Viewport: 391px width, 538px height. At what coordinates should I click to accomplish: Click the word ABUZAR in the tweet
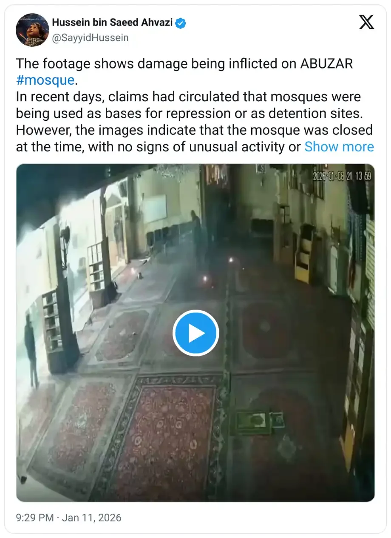tap(326, 63)
